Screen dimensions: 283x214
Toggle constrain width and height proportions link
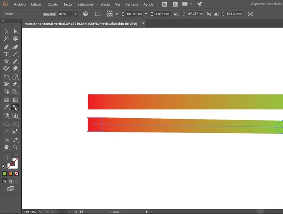coord(209,14)
